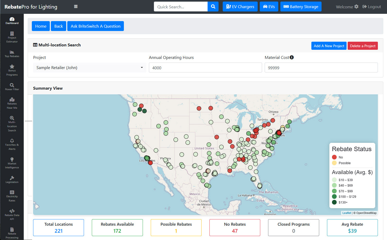Click the Rebates Available 172 card

(117, 227)
